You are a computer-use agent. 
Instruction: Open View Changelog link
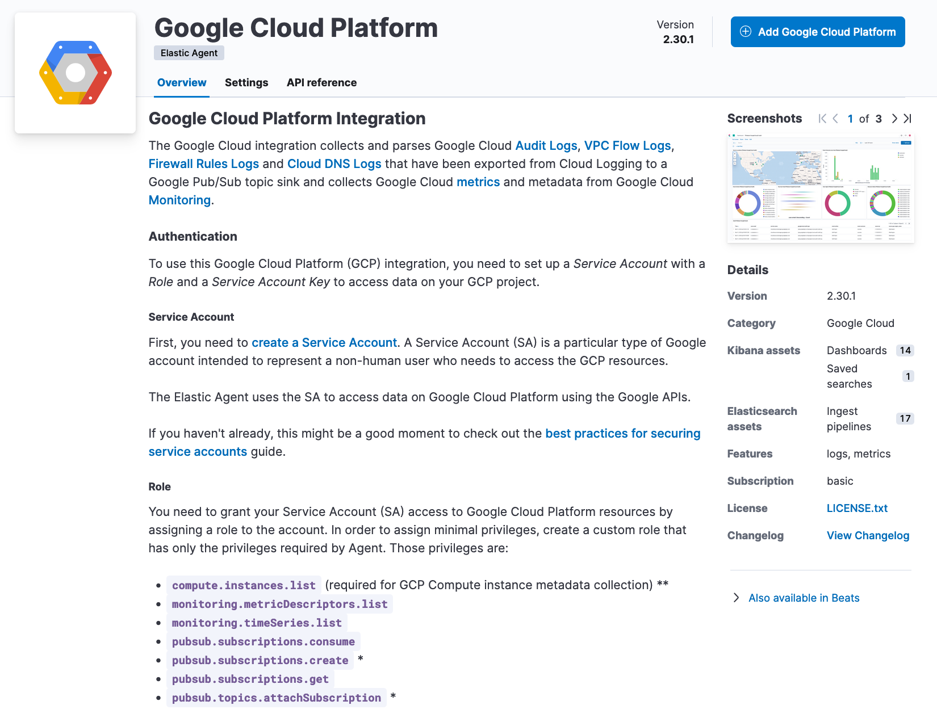coord(868,535)
